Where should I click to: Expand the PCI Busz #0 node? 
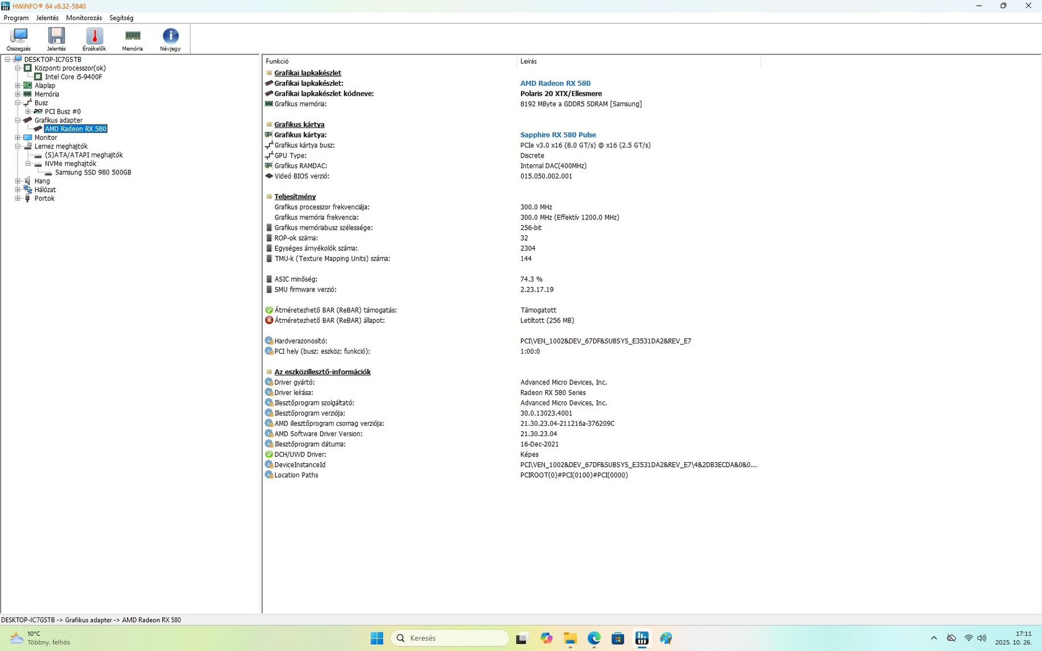[x=28, y=111]
